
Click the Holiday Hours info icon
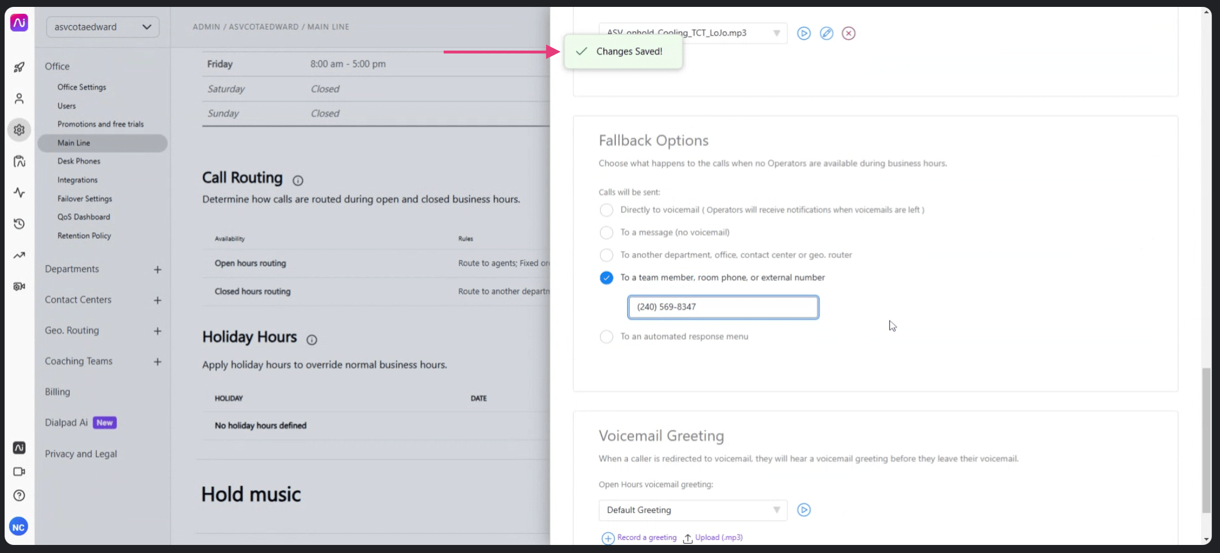coord(312,340)
